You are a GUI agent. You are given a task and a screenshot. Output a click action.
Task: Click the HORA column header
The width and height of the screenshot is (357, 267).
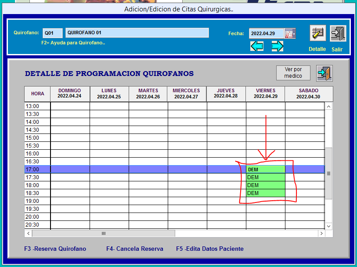(x=37, y=94)
